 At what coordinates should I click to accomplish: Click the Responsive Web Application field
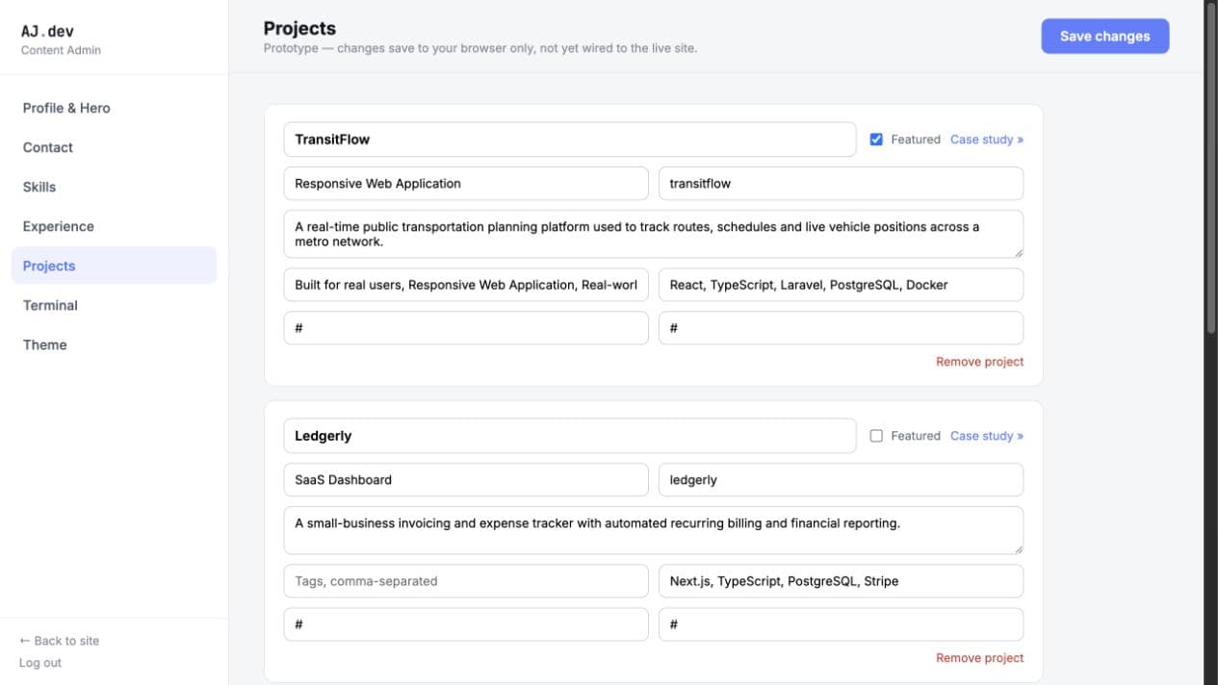(466, 184)
